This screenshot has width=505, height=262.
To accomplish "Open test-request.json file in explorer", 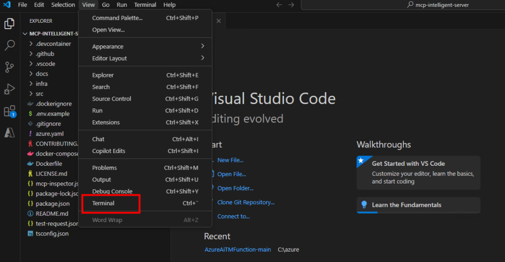I will tap(57, 224).
